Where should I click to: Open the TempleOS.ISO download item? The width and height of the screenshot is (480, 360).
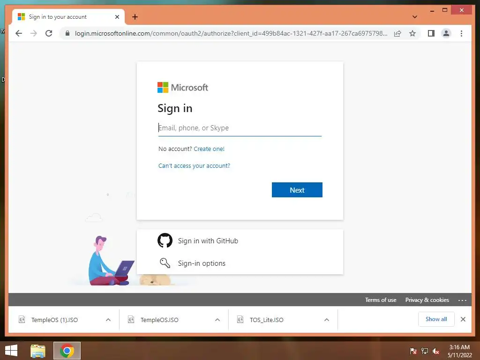(x=159, y=320)
